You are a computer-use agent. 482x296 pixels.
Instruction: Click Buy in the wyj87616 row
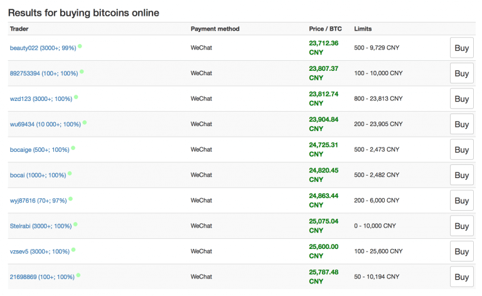coord(462,201)
